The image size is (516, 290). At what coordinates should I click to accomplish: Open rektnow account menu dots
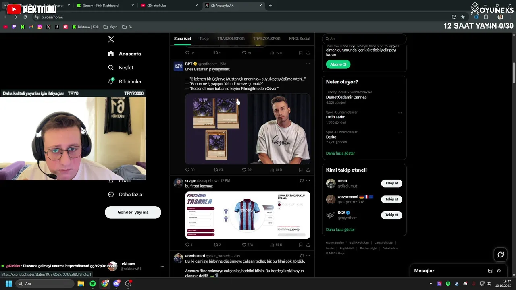(x=162, y=266)
